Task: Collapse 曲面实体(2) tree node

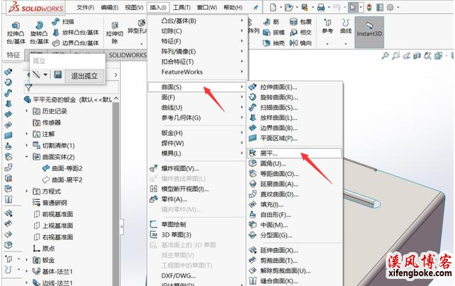Action: 27,157
